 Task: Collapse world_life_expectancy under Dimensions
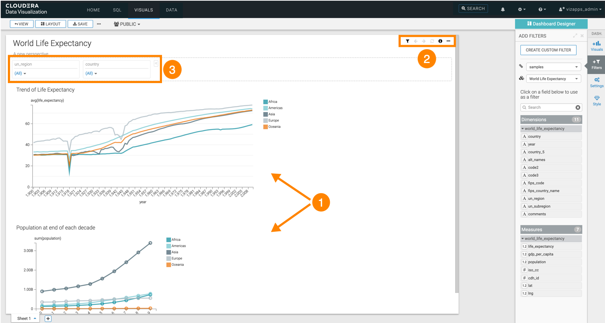point(523,129)
